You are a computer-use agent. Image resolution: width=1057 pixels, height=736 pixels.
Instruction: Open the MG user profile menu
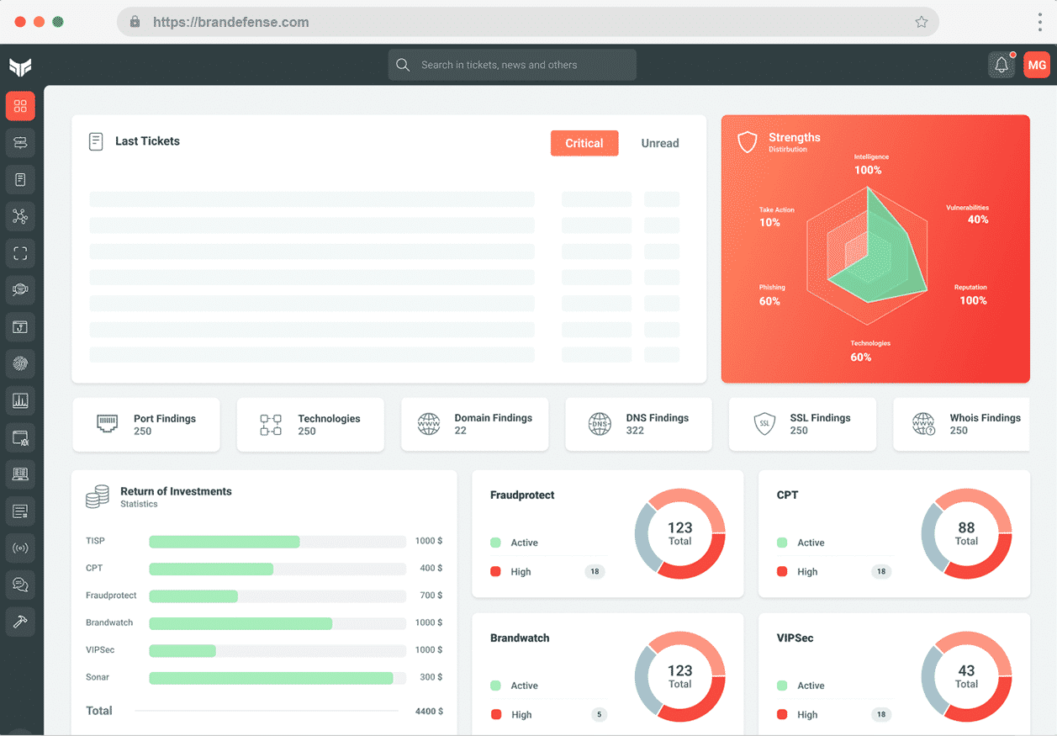pyautogui.click(x=1037, y=65)
